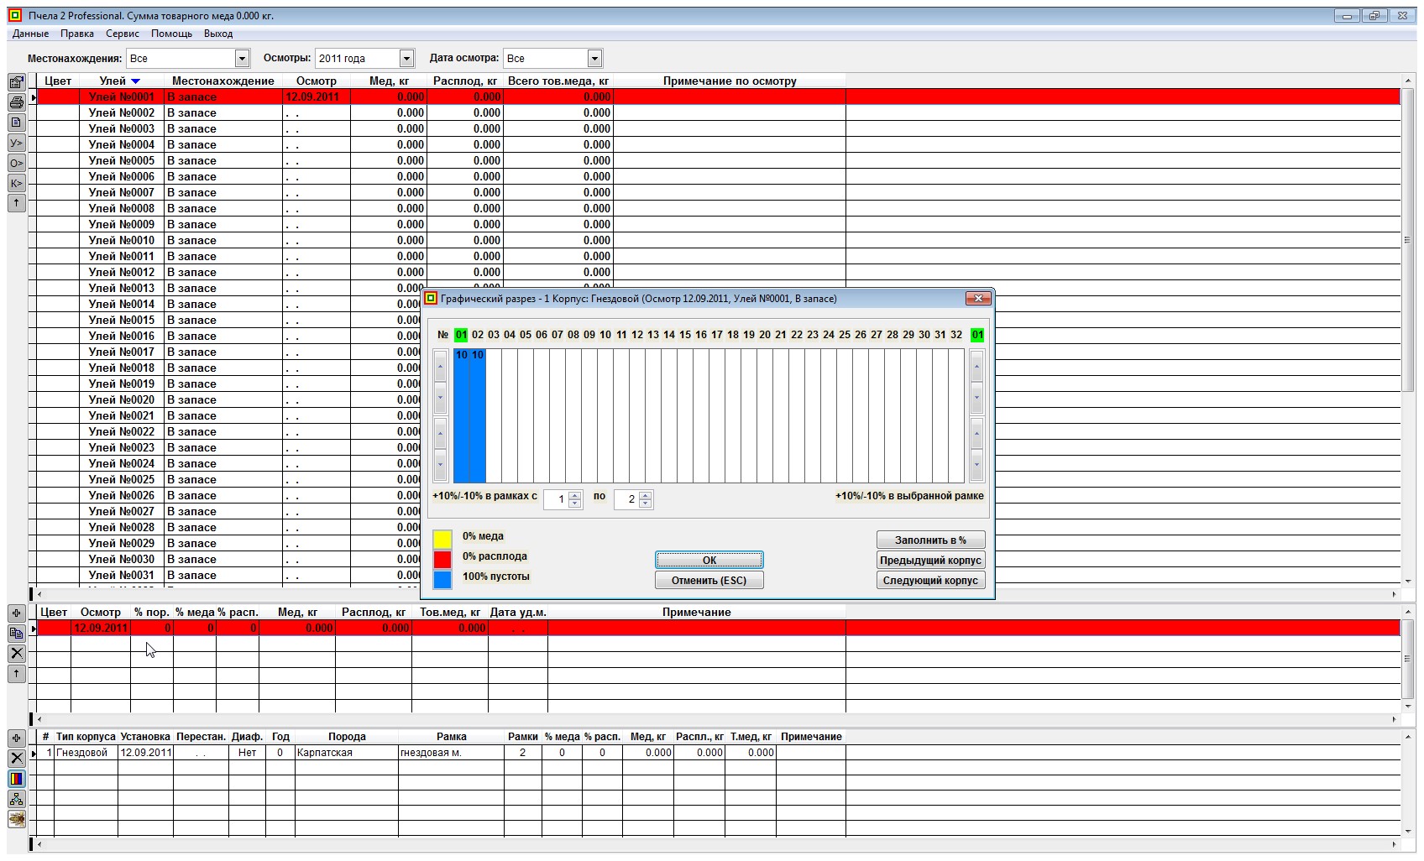Screen dimensions: 1424x861
Task: Click the О> toolbar button
Action: (16, 163)
